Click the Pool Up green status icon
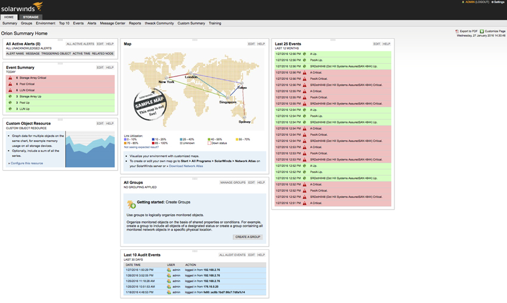The height and width of the screenshot is (303, 507). click(x=10, y=103)
